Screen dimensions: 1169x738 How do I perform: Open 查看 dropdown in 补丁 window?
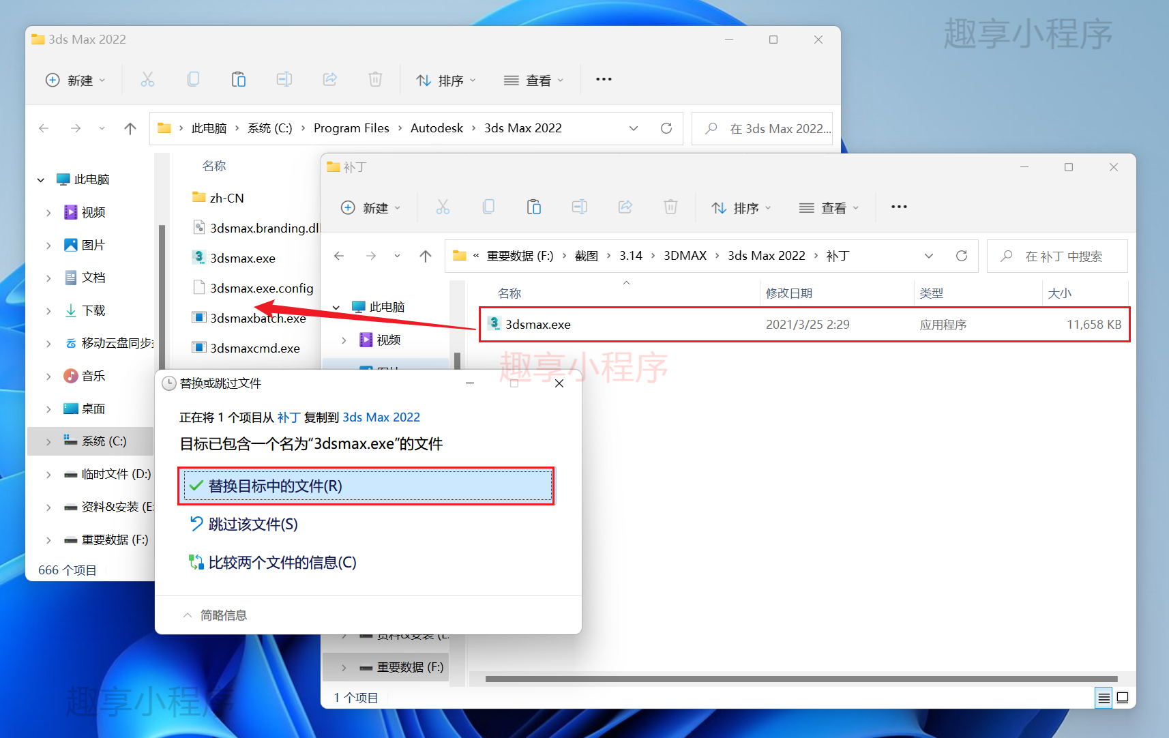pos(829,207)
